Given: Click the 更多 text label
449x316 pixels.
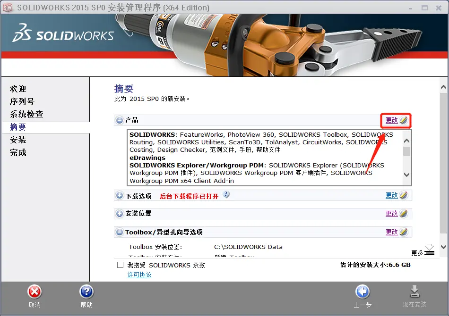Looking at the screenshot, I should (417, 253).
